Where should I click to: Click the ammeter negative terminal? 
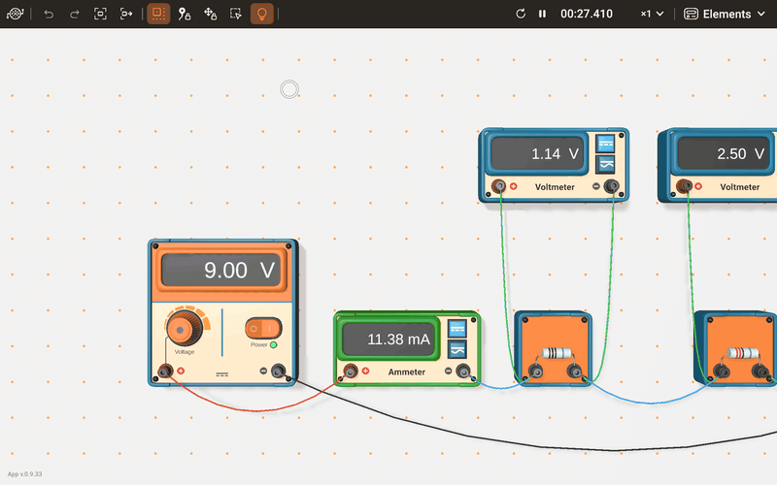463,371
